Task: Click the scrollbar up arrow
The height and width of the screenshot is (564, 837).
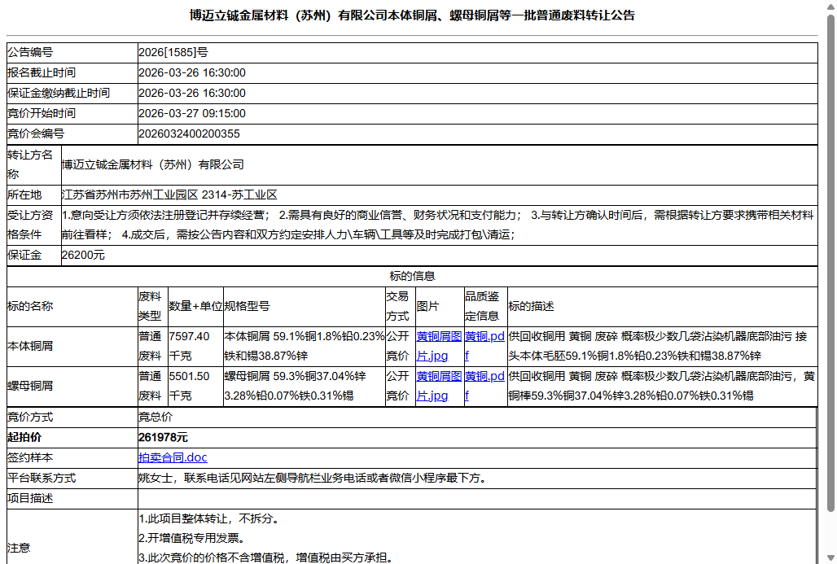Action: coord(830,7)
